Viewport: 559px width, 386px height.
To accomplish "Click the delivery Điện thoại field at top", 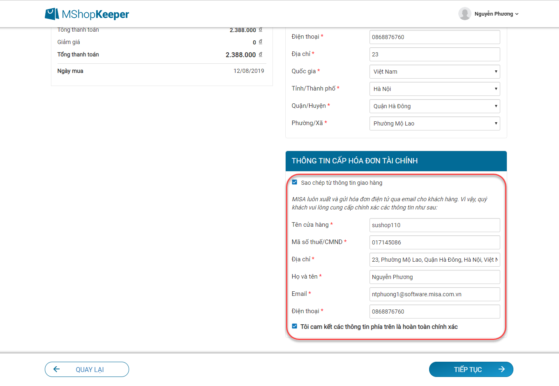I will 434,37.
